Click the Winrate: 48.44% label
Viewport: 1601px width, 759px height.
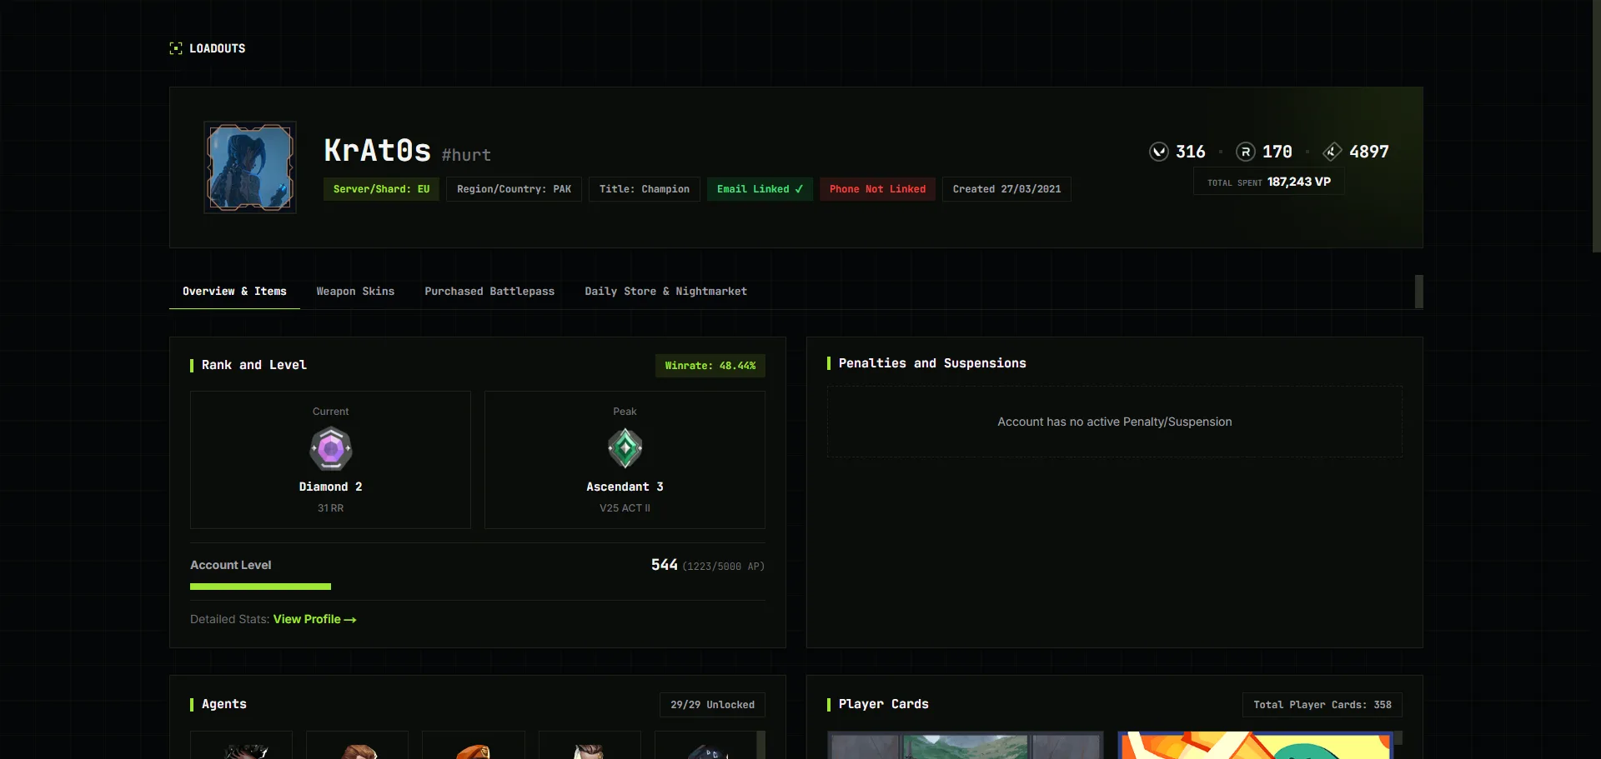point(710,366)
